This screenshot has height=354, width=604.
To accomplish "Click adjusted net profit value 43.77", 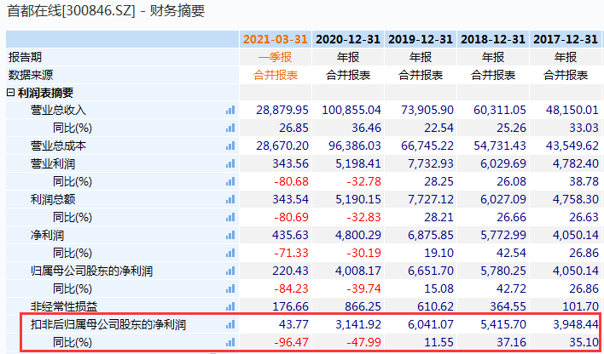I will point(294,325).
